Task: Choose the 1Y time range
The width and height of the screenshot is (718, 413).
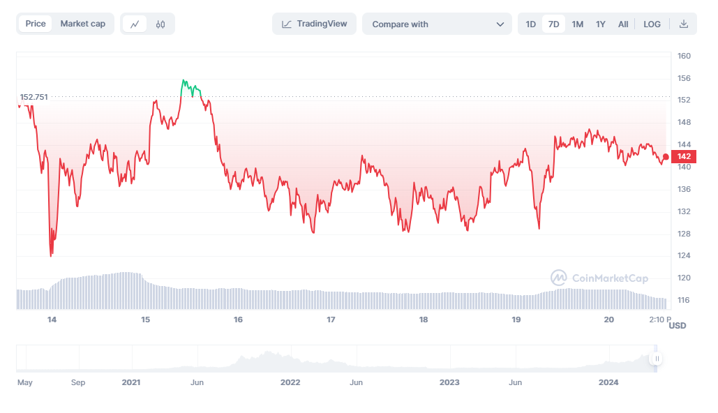Action: pyautogui.click(x=600, y=24)
